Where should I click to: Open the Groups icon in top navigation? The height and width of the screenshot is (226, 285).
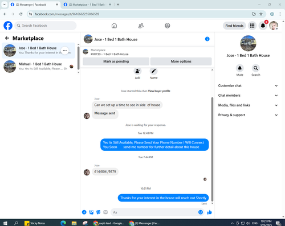168,26
